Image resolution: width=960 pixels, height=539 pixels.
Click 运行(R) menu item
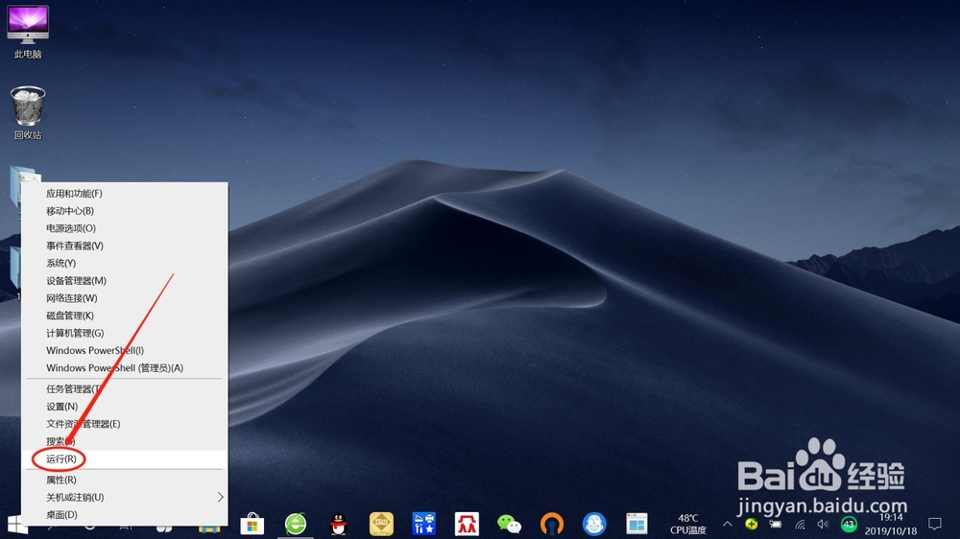click(x=125, y=458)
